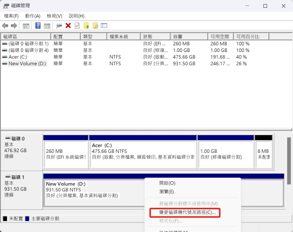Click the back arrow toolbar icon
Image resolution: width=293 pixels, height=232 pixels.
5,26
